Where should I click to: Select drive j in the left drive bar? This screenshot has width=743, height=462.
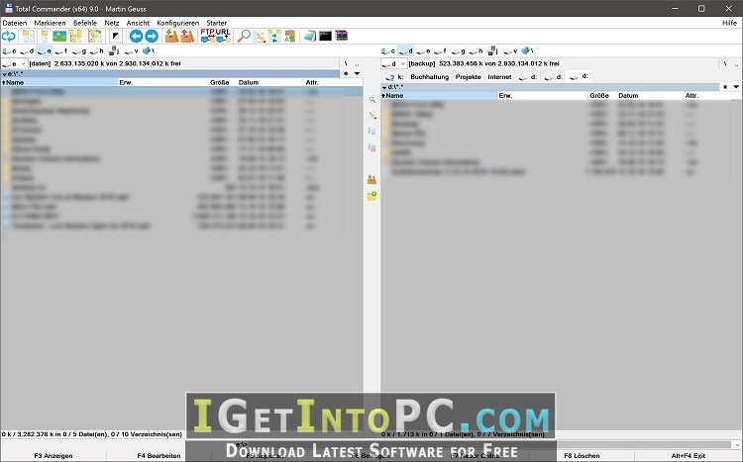(x=114, y=50)
